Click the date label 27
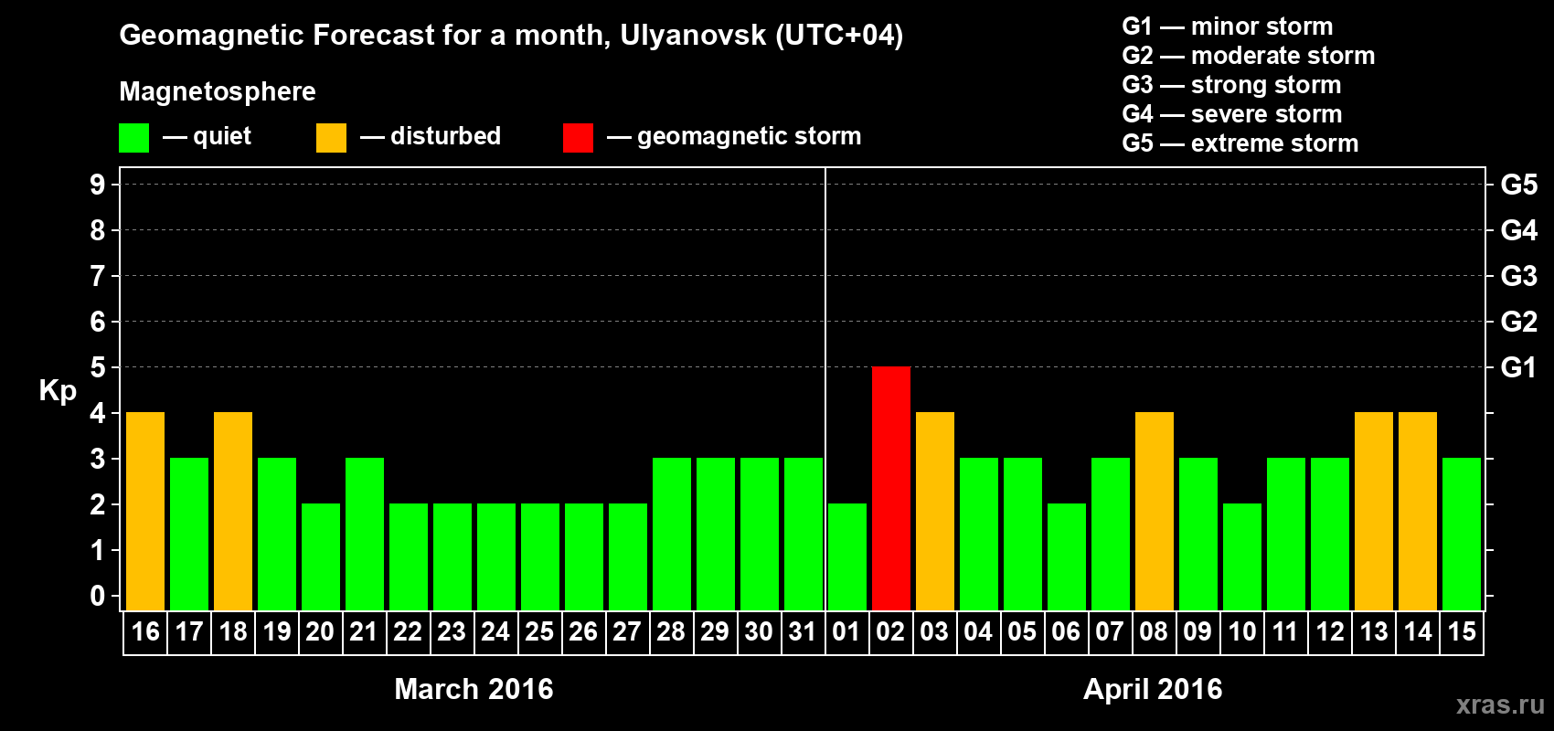Screen dimensions: 1554x731 (627, 631)
